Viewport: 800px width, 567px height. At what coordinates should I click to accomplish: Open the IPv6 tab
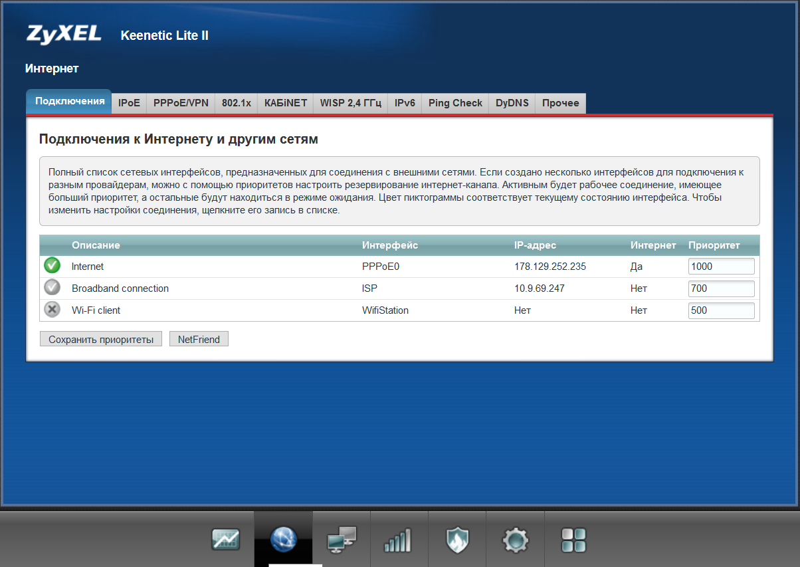(x=405, y=103)
